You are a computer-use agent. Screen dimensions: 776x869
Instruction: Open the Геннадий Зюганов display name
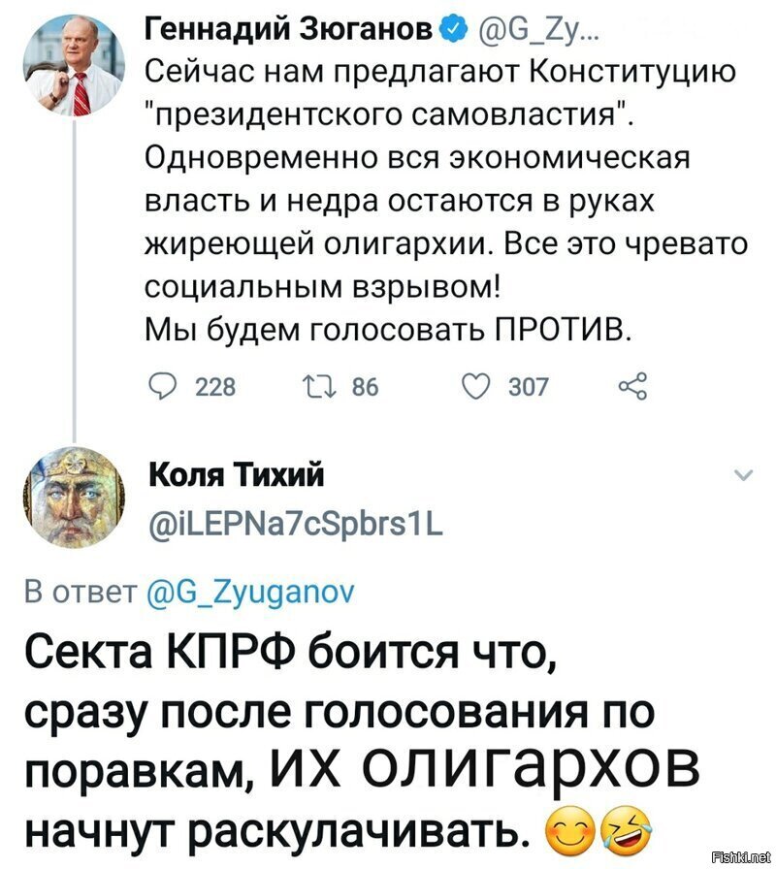tap(289, 29)
